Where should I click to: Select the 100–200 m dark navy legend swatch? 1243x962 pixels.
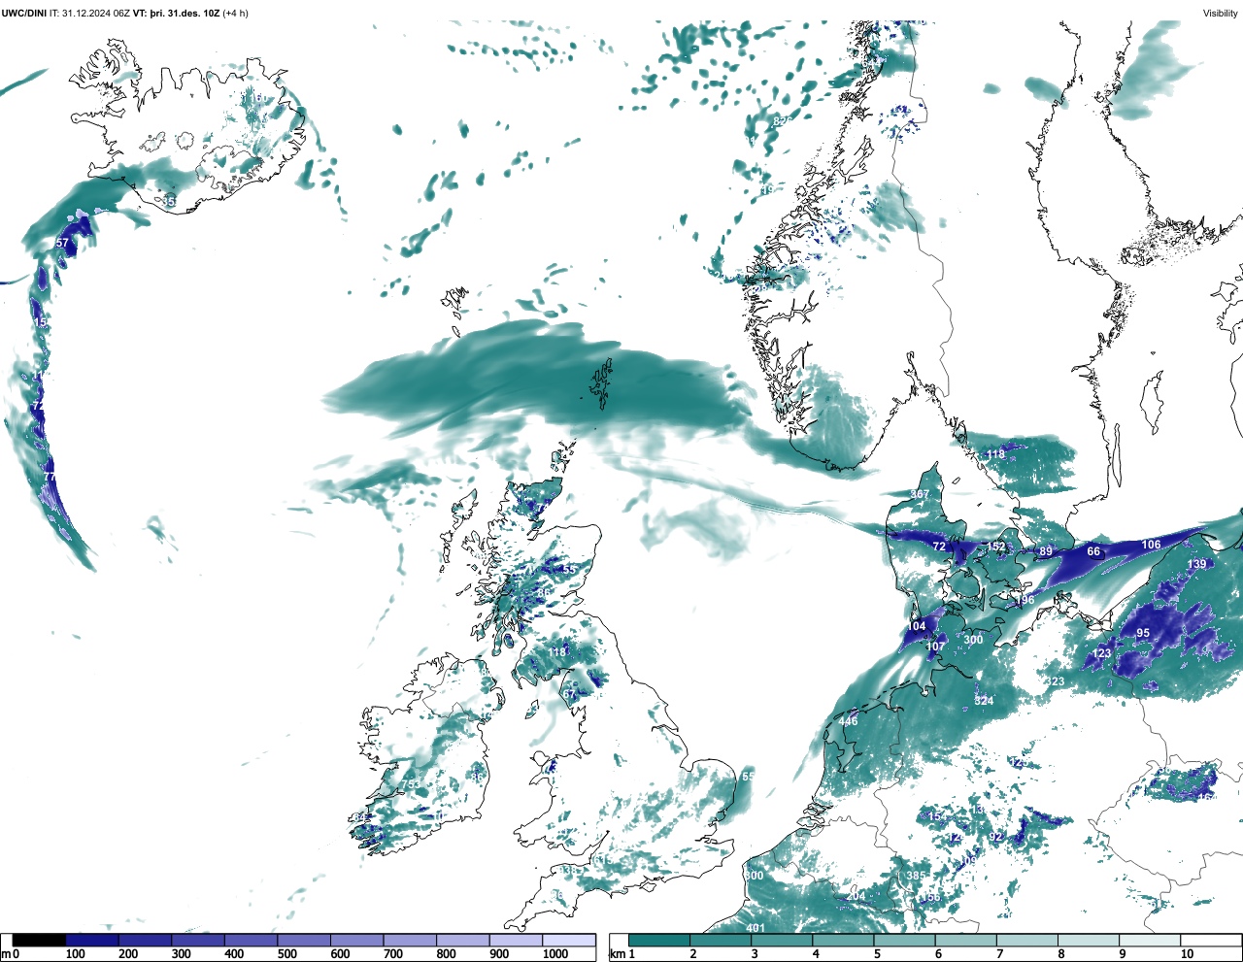(x=92, y=940)
